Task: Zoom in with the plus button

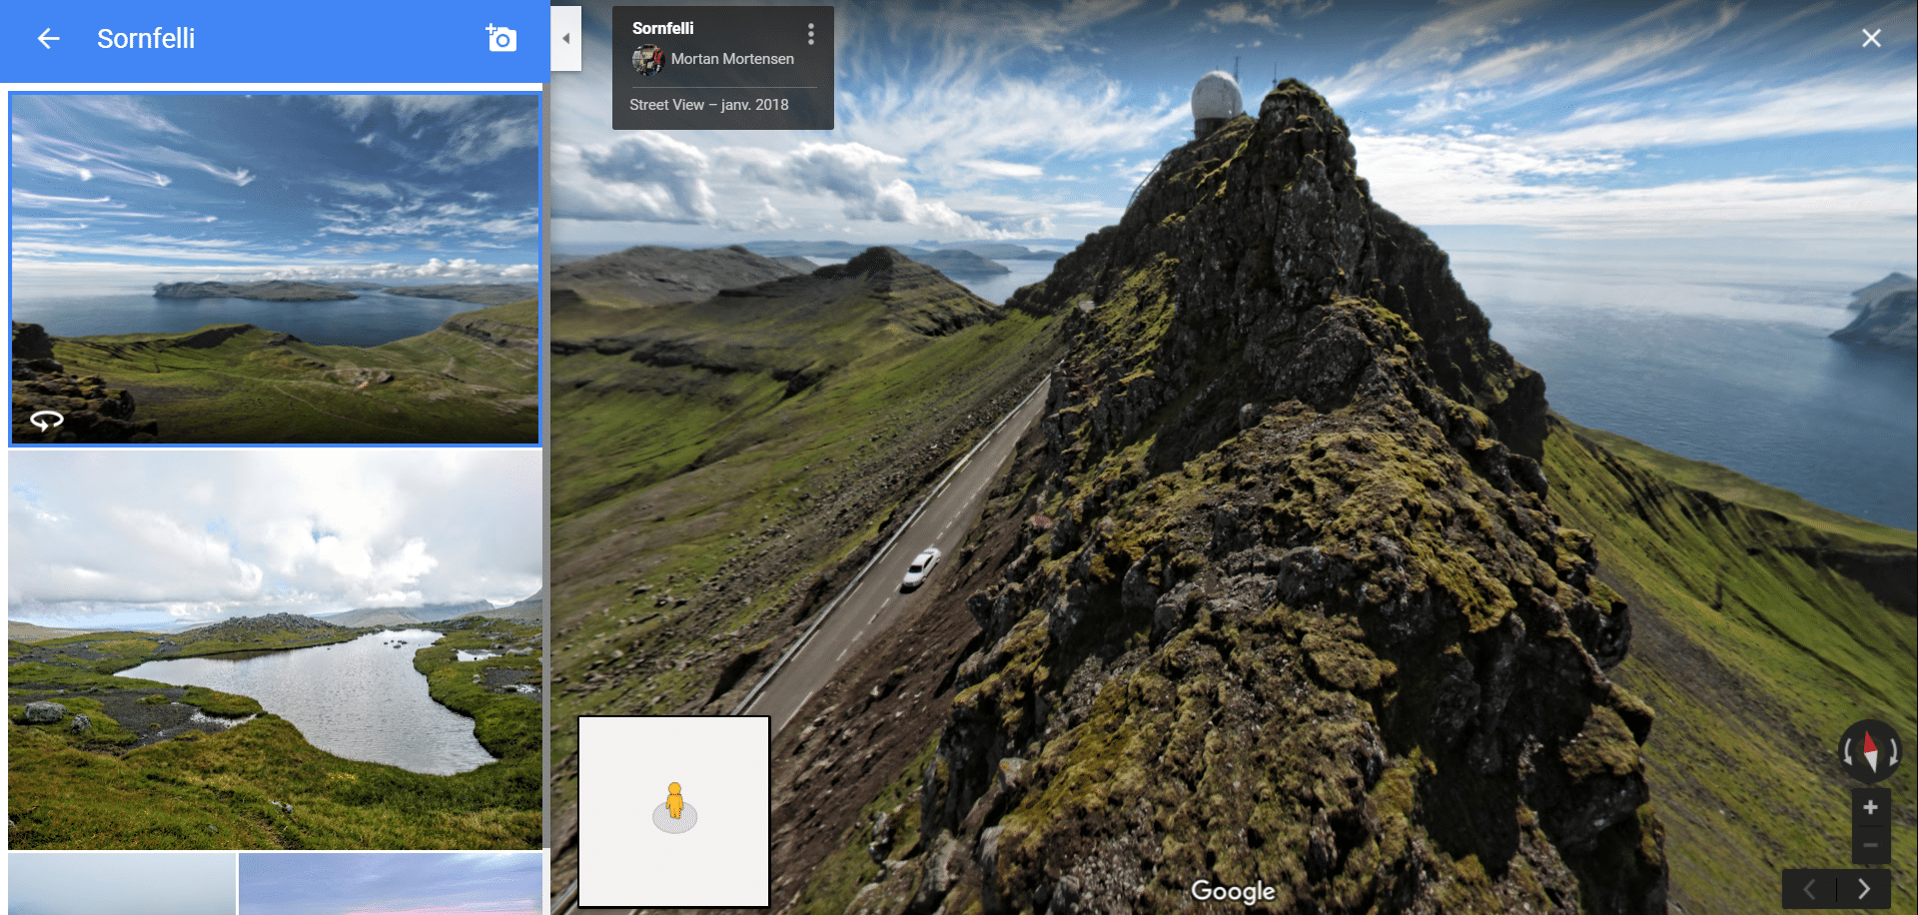Action: click(1871, 807)
